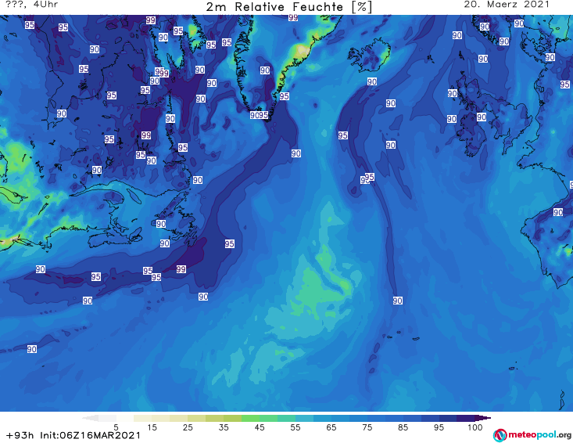
Task: Click color bar tick label 100
Action: click(x=475, y=427)
